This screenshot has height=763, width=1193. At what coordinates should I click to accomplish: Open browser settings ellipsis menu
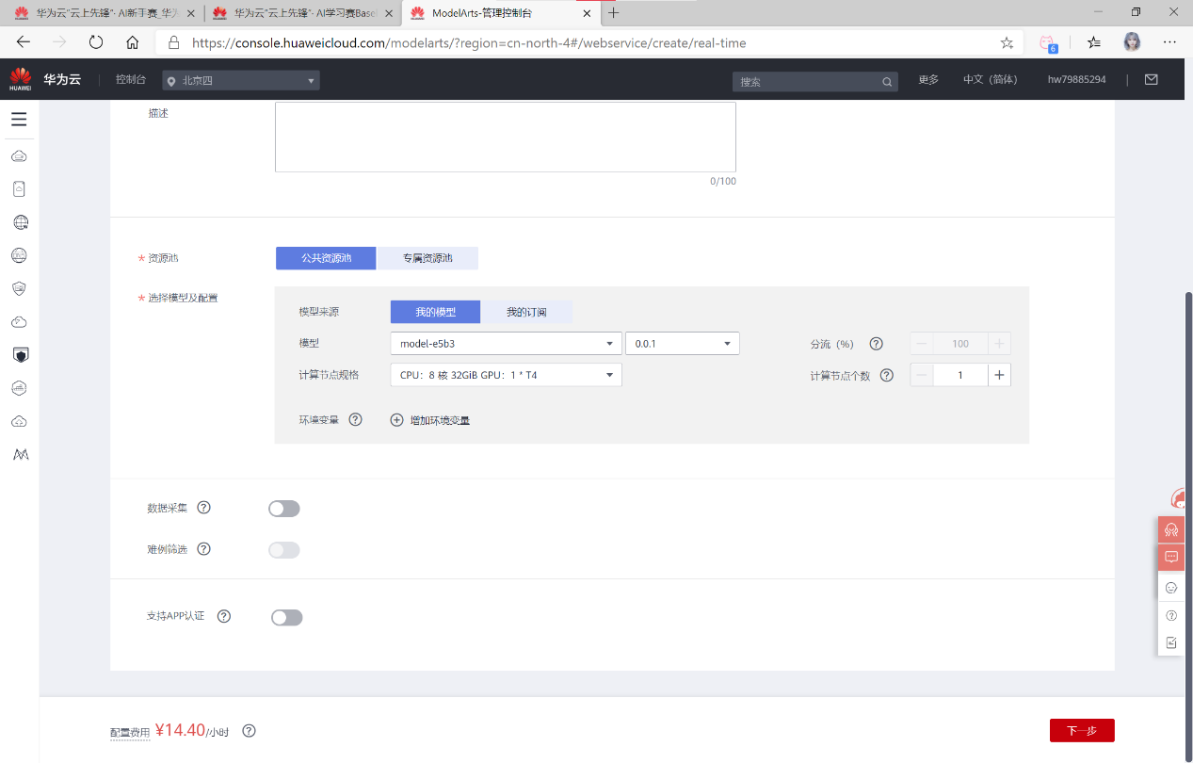(x=1169, y=42)
